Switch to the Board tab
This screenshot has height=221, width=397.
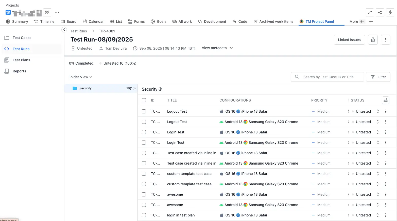68,22
